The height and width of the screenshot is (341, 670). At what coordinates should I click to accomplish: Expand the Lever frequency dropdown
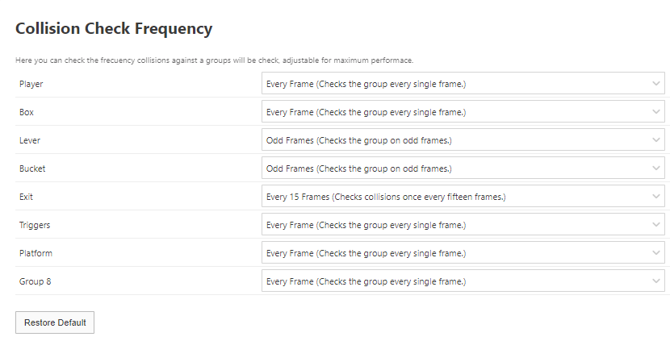463,140
